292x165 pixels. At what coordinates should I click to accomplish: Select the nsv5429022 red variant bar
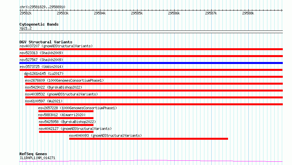(154, 91)
